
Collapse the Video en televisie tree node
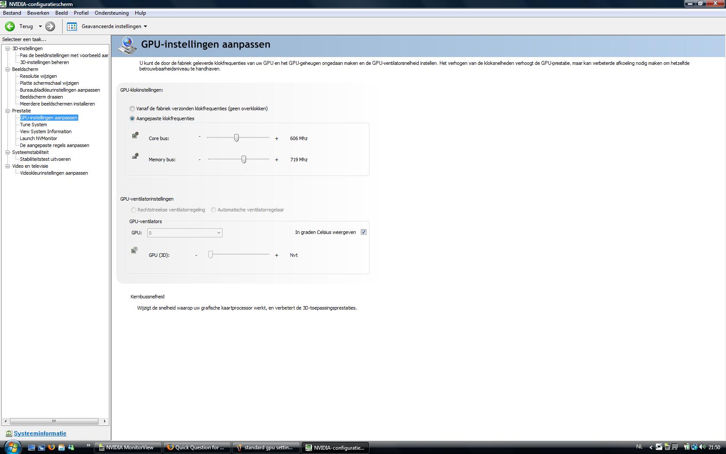click(x=8, y=166)
